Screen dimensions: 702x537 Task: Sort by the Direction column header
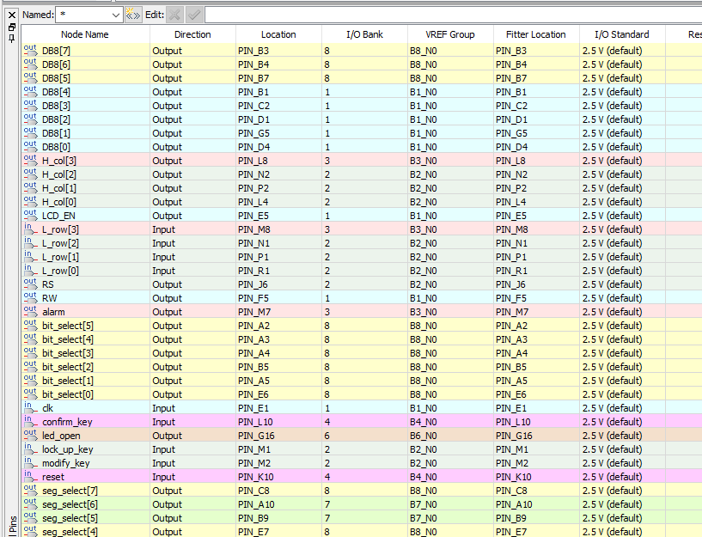point(192,34)
